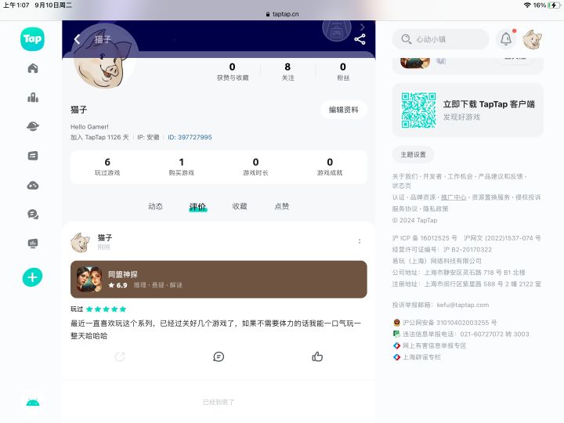This screenshot has height=423, width=564.
Task: Open the cloud gaming icon in sidebar
Action: coord(33,185)
